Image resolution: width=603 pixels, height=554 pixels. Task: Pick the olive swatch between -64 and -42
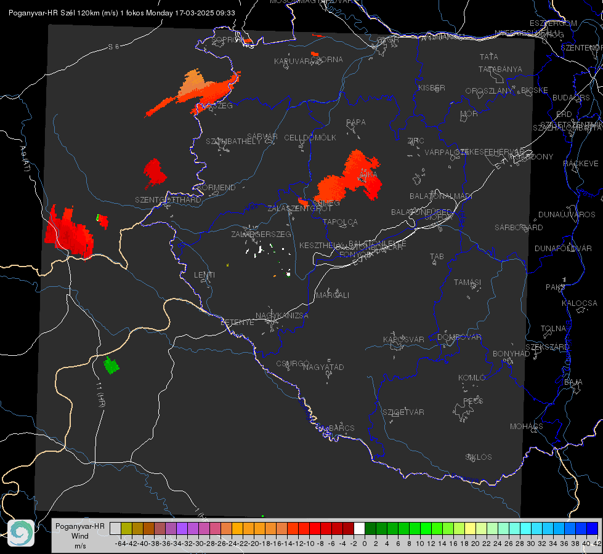click(126, 528)
